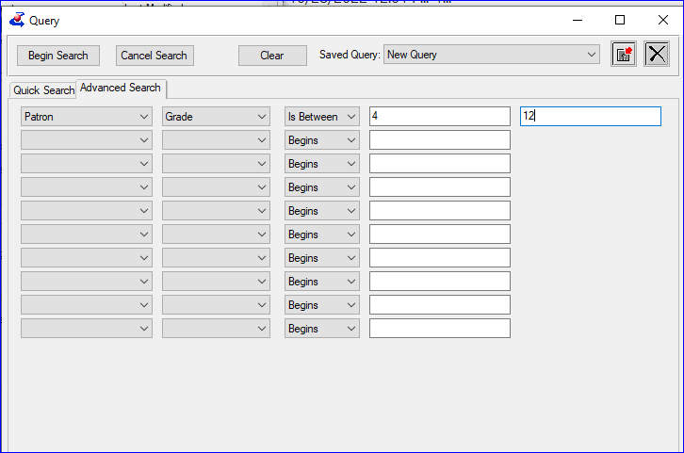Image resolution: width=684 pixels, height=453 pixels.
Task: Click the delete saved query X icon
Action: (x=657, y=55)
